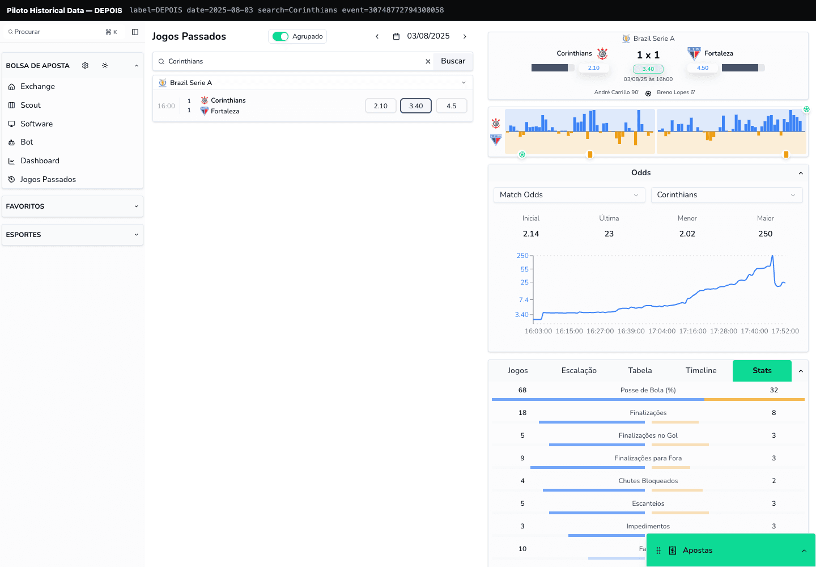The height and width of the screenshot is (567, 816).
Task: Click the settings gear beside Bolsa de Aposta
Action: click(85, 66)
